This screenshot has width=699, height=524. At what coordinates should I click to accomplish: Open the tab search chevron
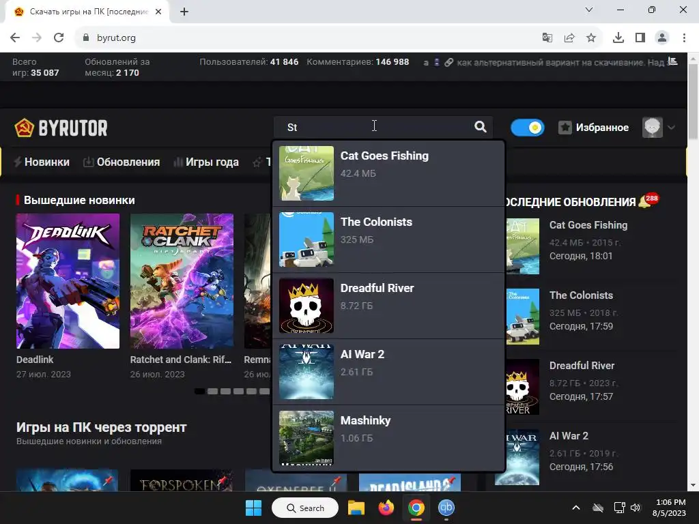589,10
